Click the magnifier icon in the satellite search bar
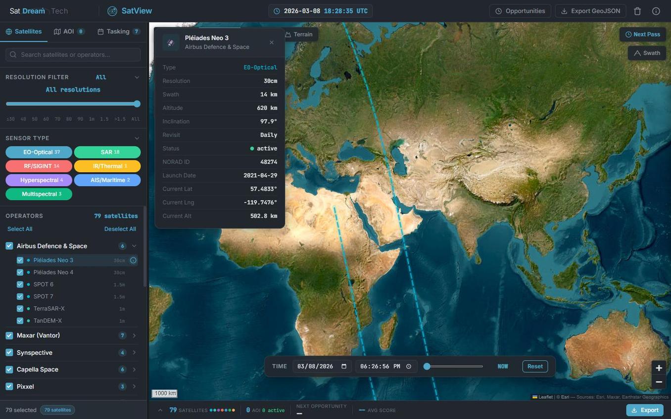 click(13, 54)
